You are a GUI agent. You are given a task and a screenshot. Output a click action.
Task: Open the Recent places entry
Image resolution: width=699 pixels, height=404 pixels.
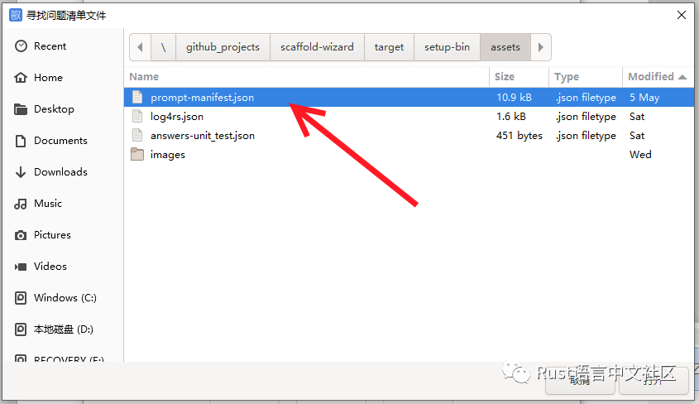click(x=62, y=46)
